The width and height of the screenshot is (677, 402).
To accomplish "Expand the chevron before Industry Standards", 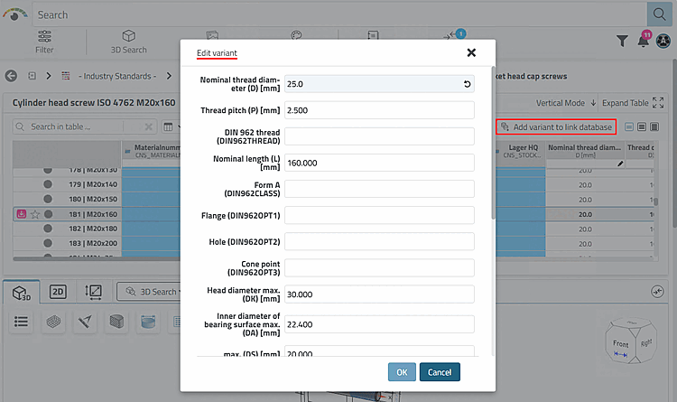I will (49, 76).
